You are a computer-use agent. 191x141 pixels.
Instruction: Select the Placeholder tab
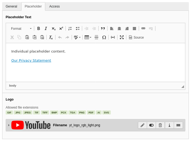pyautogui.click(x=33, y=6)
